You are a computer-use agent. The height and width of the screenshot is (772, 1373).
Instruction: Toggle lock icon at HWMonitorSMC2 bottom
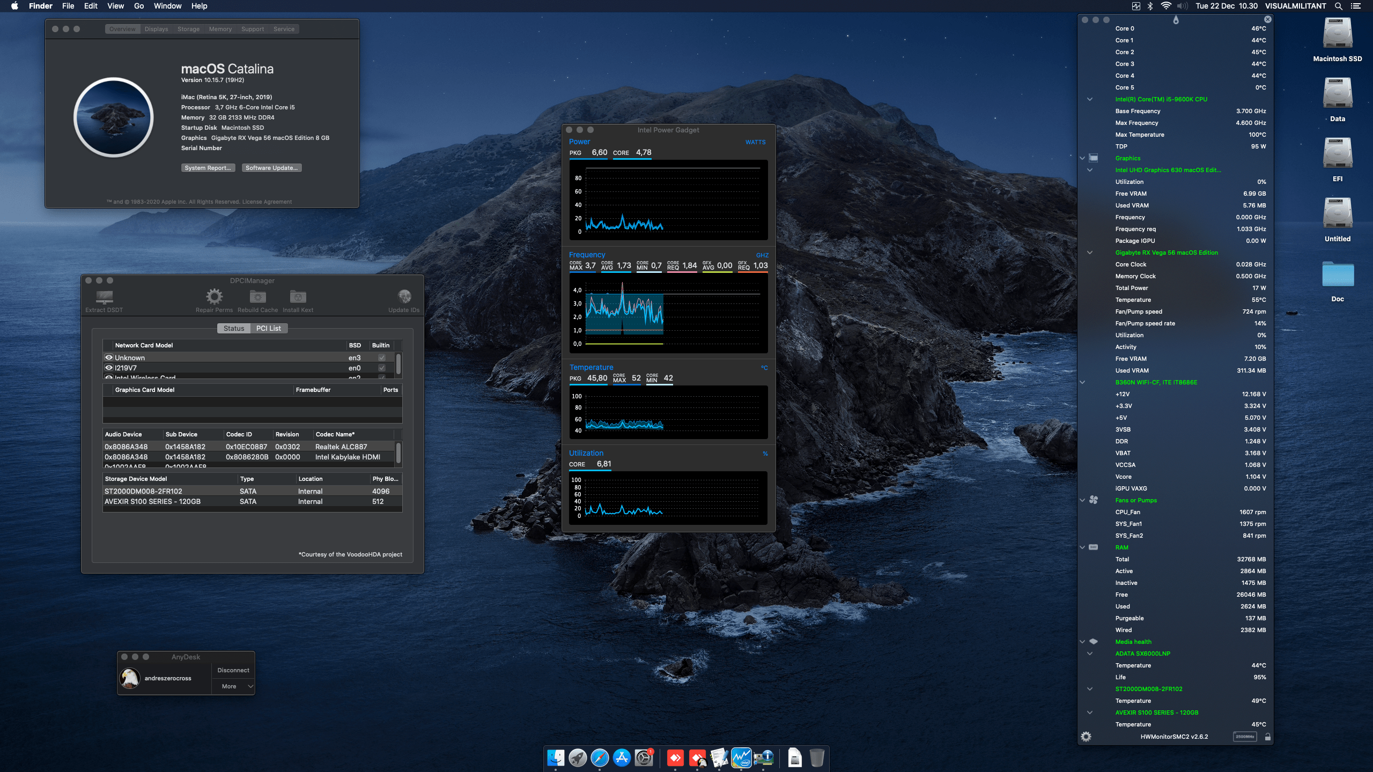point(1268,737)
